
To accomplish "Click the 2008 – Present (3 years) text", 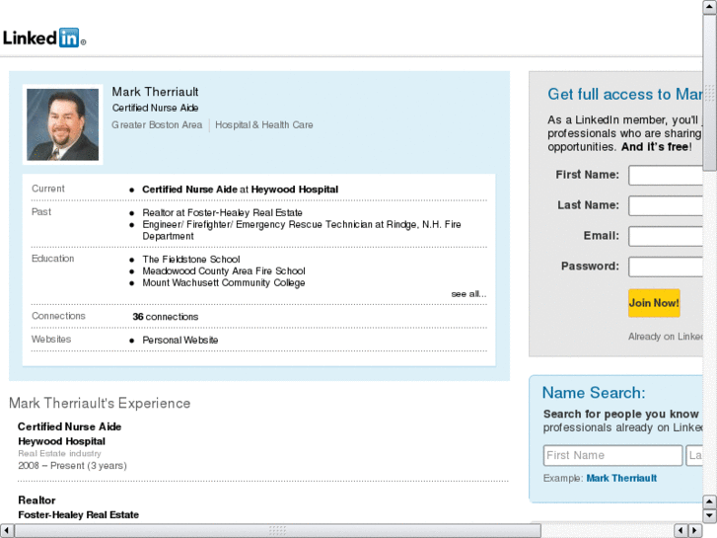I will tap(72, 466).
